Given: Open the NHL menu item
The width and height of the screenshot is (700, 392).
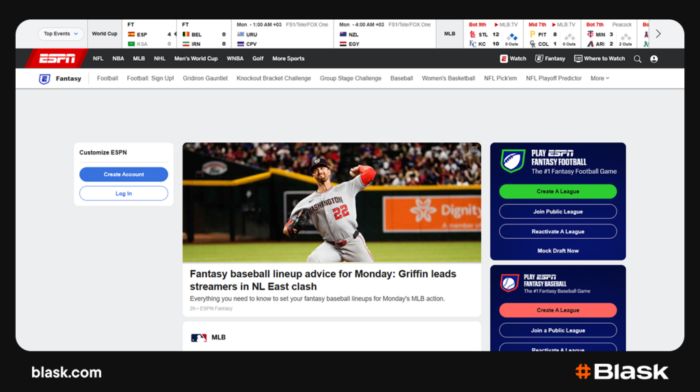Looking at the screenshot, I should tap(159, 59).
